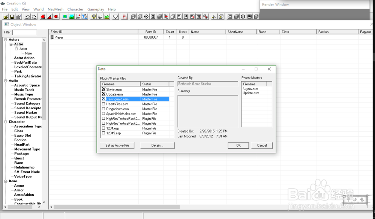The image size is (375, 219).
Task: Click the red navmesh triangle icon
Action: coord(124,17)
